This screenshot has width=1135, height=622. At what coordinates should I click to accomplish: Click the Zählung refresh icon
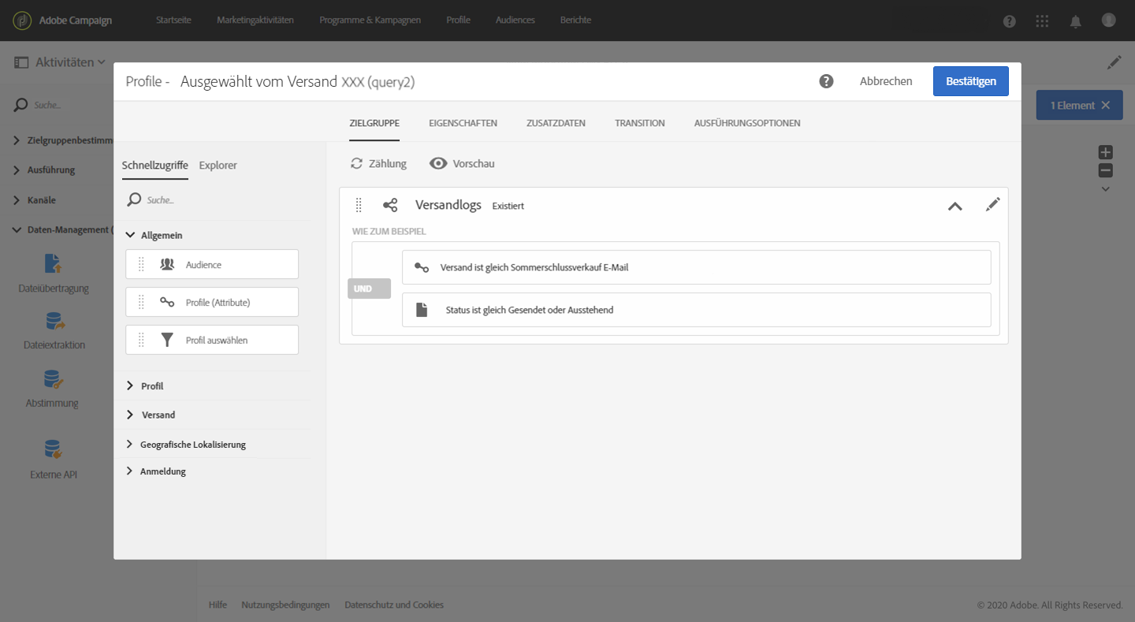357,163
